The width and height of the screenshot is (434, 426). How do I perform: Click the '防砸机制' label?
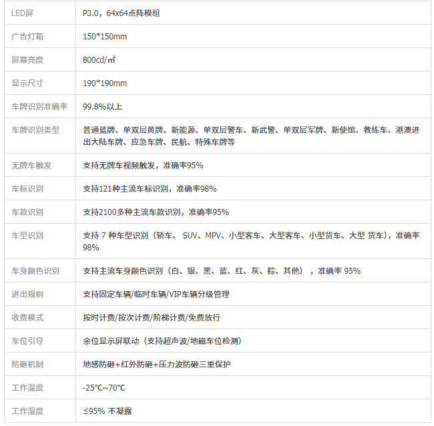coord(27,365)
